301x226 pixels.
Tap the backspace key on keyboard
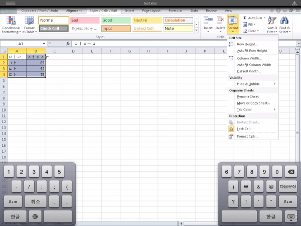tap(291, 172)
